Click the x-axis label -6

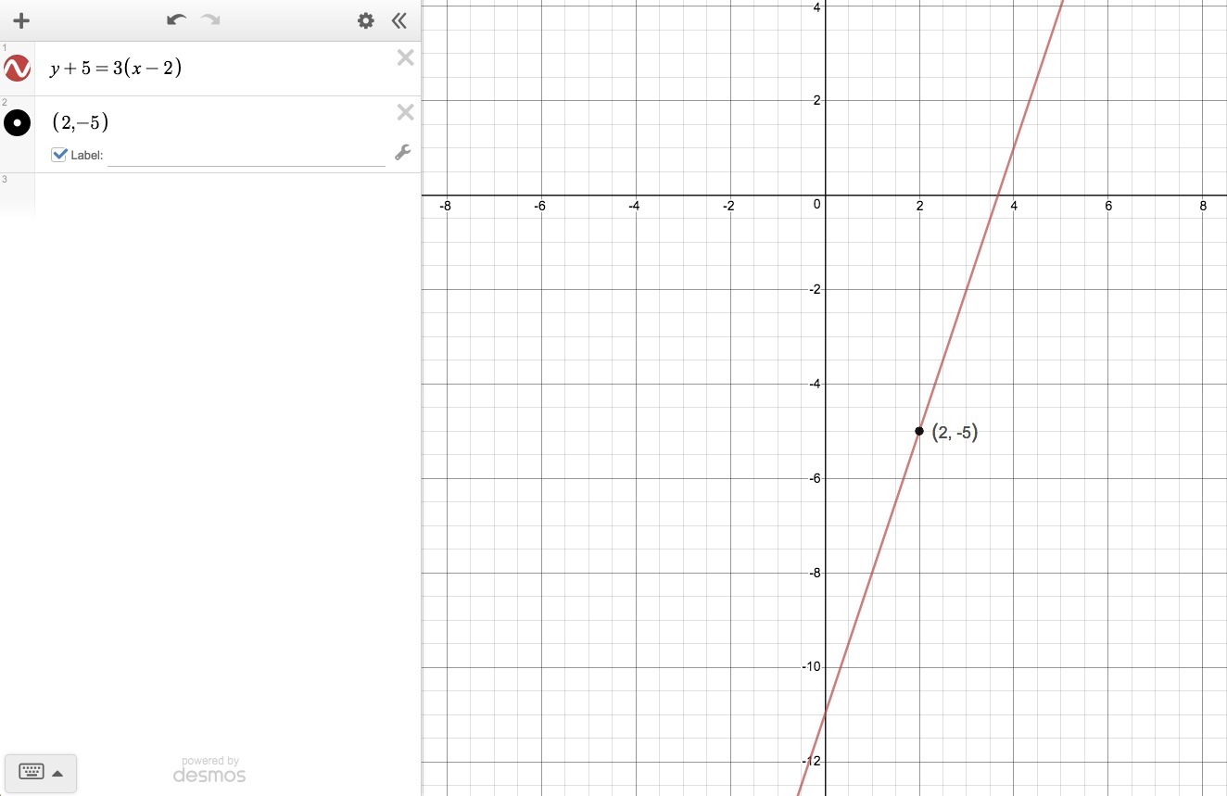[540, 207]
